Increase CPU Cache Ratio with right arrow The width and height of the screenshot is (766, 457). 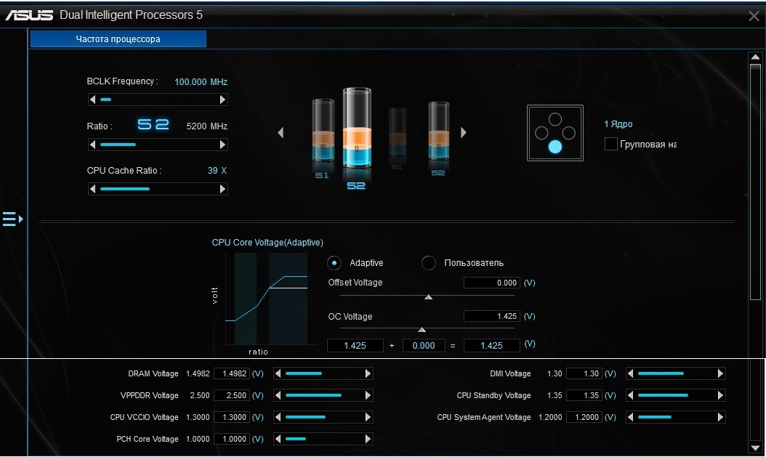(x=223, y=189)
